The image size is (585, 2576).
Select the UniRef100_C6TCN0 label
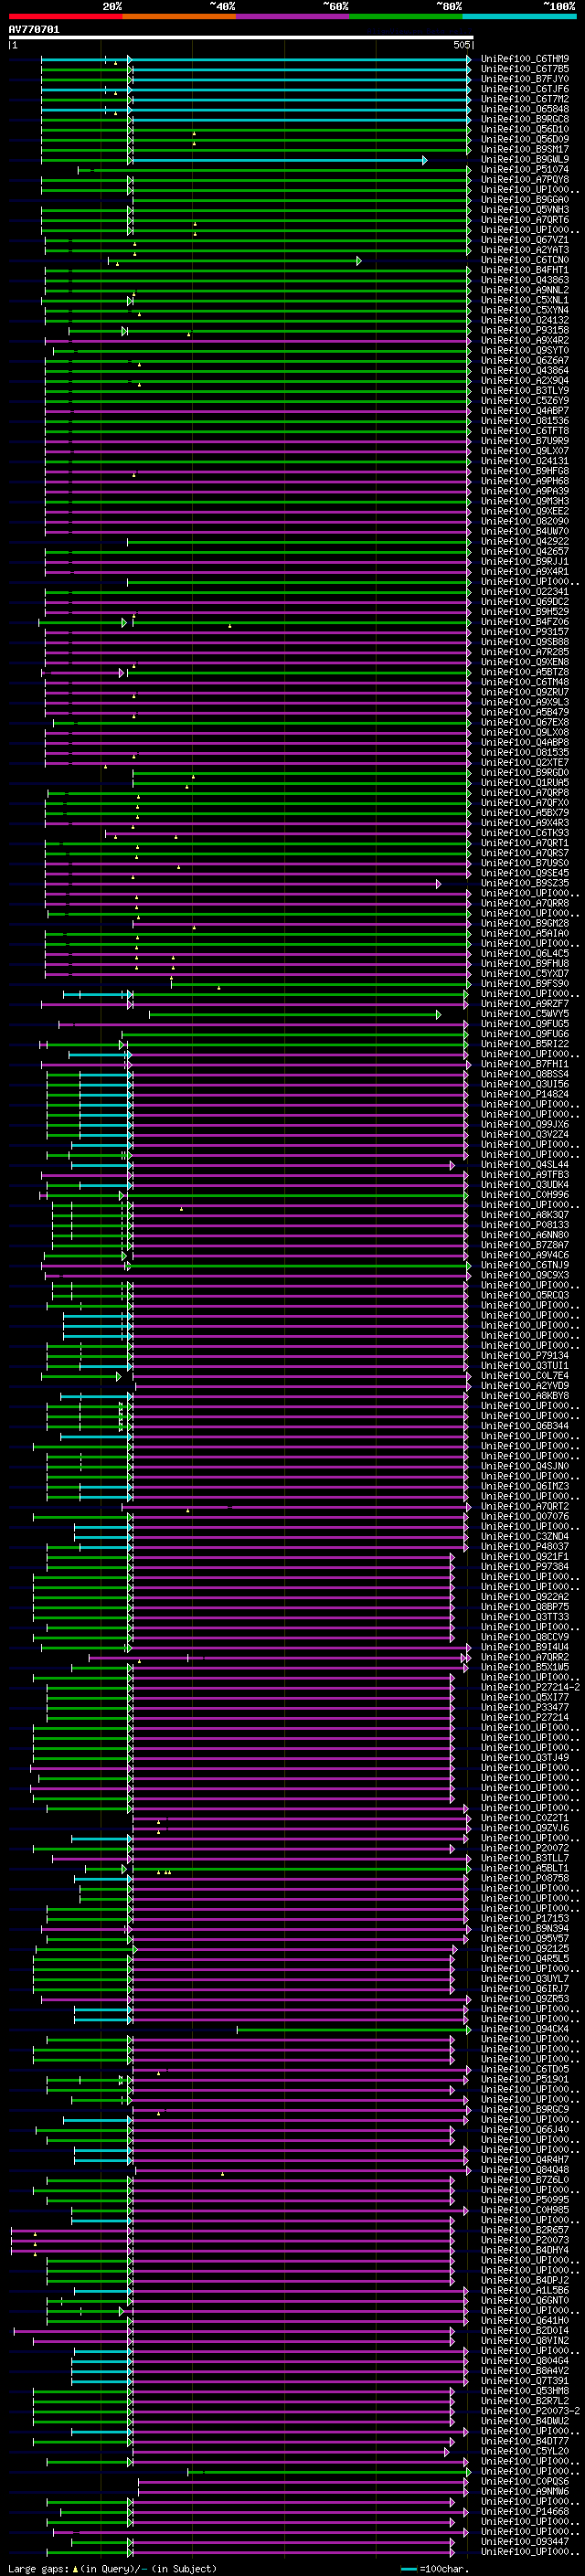[x=525, y=260]
